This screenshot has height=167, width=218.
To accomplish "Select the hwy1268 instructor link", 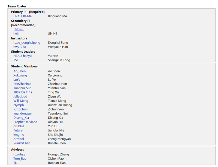I will [20, 47].
